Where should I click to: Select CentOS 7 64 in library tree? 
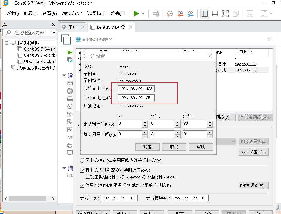click(x=39, y=49)
